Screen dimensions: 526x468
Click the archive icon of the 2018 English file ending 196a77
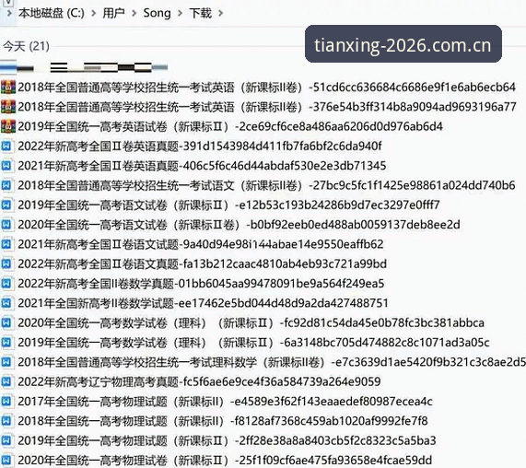tap(8, 107)
